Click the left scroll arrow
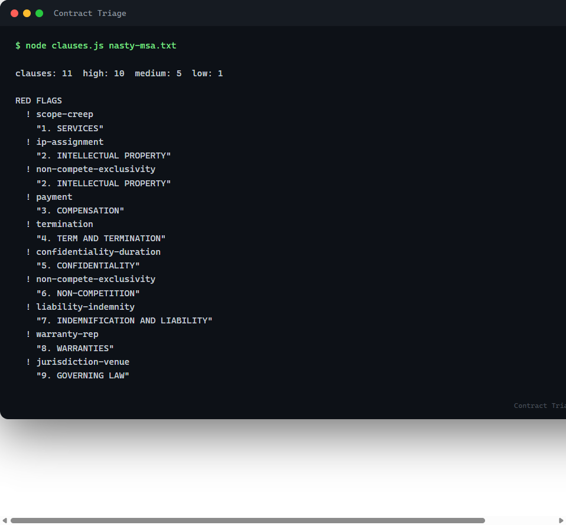 tap(4, 520)
